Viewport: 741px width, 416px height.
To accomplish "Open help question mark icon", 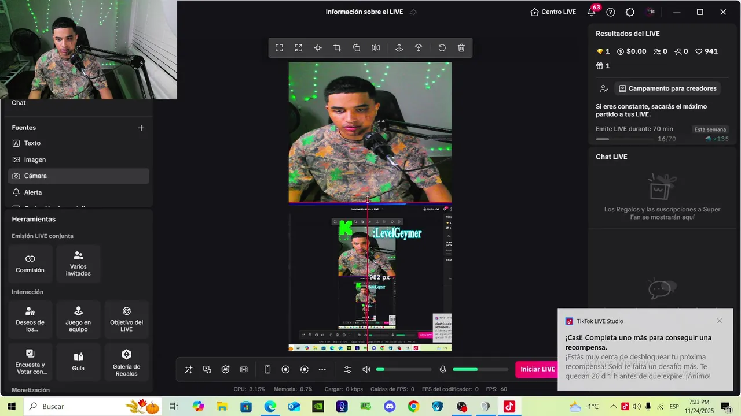I will 611,12.
